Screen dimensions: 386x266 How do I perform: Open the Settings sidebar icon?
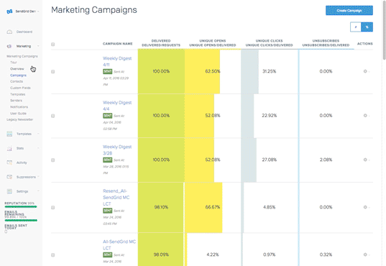[x=9, y=191]
